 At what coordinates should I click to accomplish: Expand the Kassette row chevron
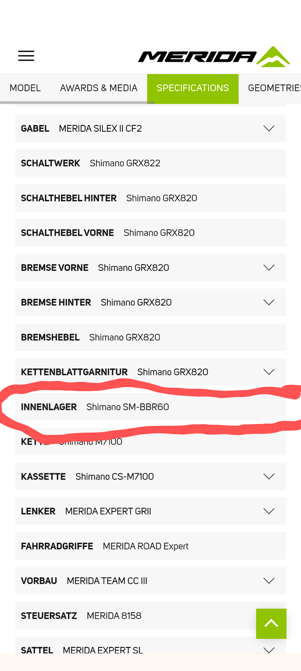point(269,476)
